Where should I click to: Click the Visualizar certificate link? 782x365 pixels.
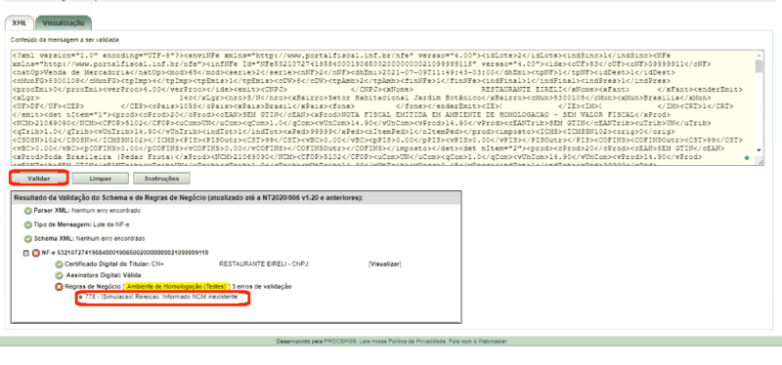click(384, 264)
